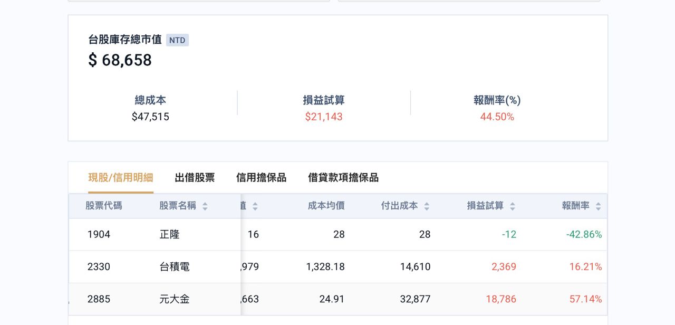The height and width of the screenshot is (325, 675).
Task: Select the 現股/信用明細 tab
Action: click(x=120, y=178)
